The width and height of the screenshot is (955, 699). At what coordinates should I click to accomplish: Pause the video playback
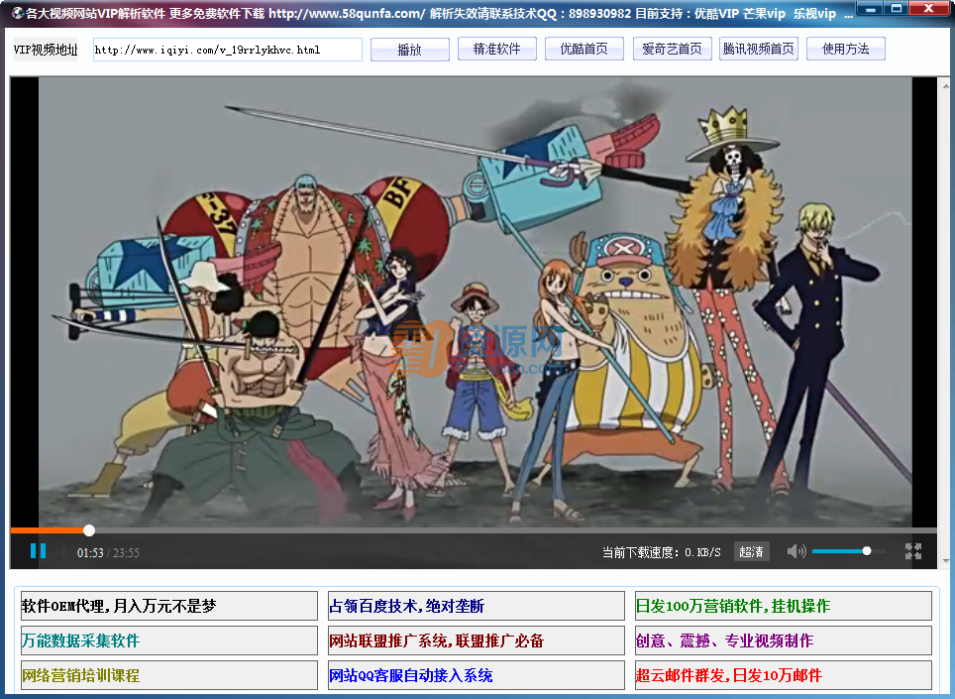coord(38,551)
